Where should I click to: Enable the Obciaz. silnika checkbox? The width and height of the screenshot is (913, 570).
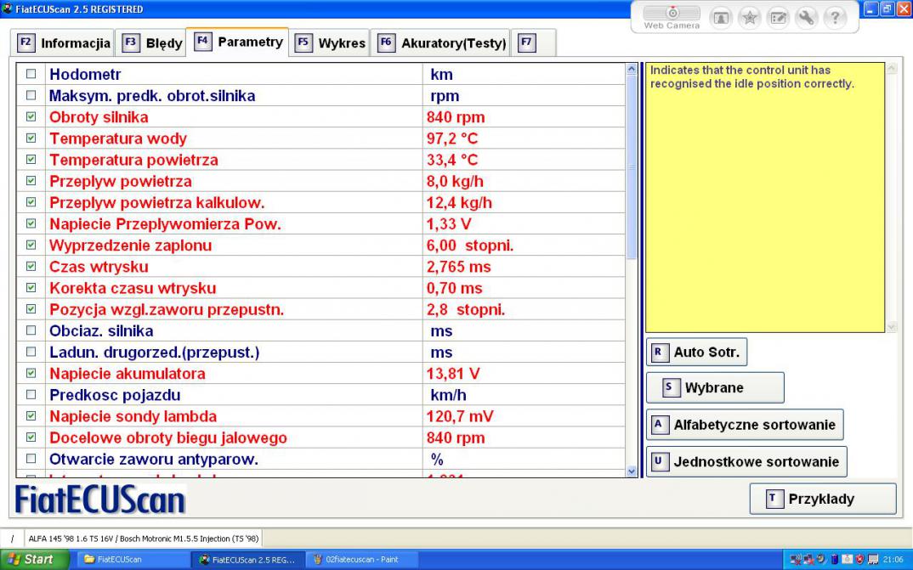click(x=31, y=330)
